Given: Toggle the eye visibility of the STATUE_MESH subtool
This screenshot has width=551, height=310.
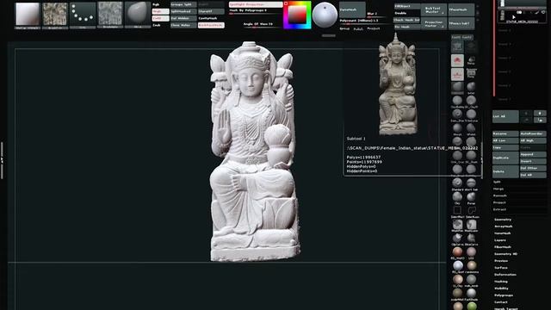Looking at the screenshot, I should pos(543,12).
